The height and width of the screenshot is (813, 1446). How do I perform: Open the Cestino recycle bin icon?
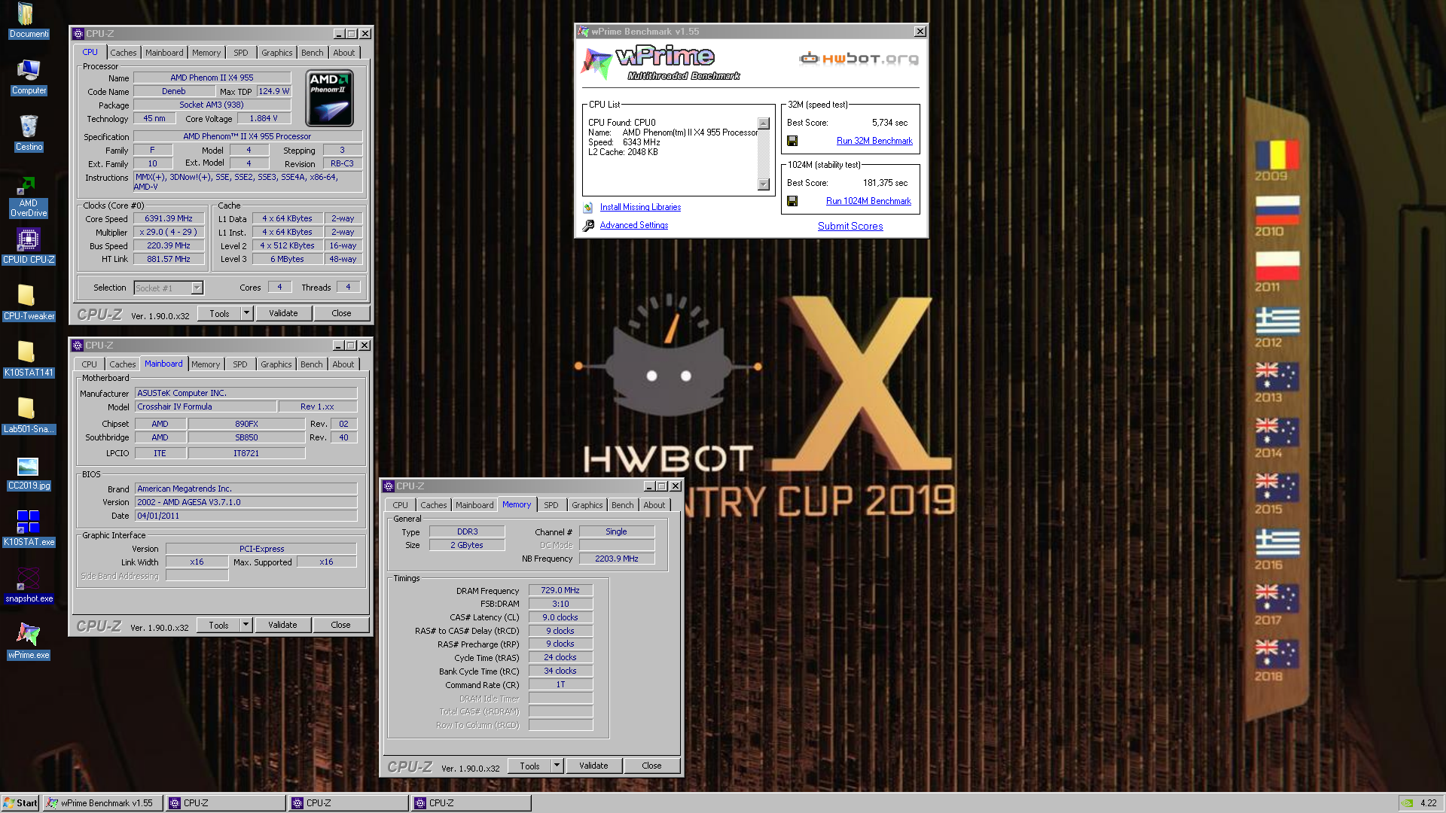(x=29, y=132)
